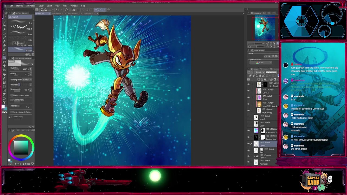Enable the Continuous spraying checkbox
This screenshot has height=195, width=347.
[12, 95]
